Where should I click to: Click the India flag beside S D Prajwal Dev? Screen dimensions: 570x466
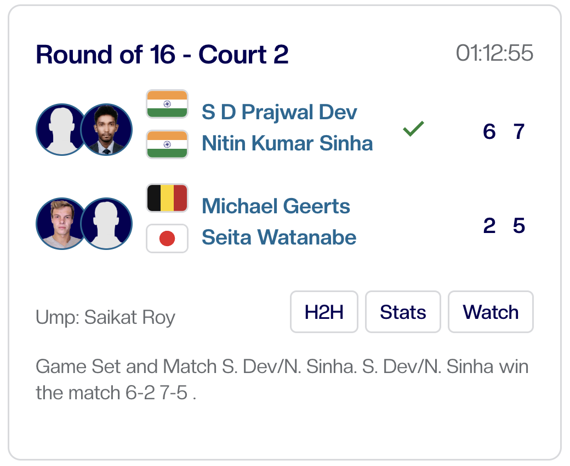tap(167, 104)
